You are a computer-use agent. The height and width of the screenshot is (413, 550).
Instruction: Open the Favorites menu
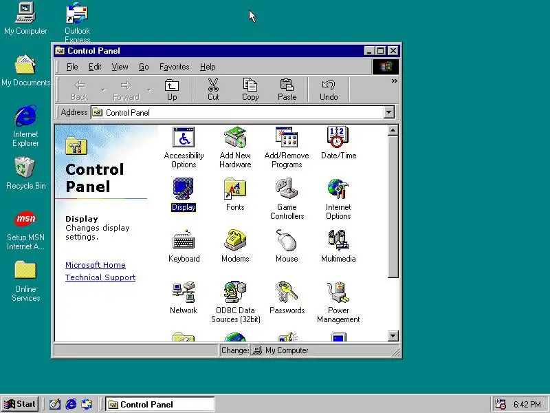175,67
